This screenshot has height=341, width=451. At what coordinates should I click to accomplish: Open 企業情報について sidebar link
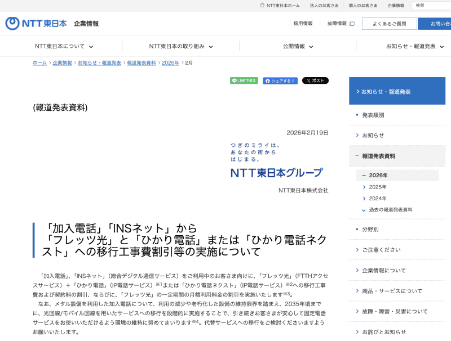pyautogui.click(x=384, y=271)
